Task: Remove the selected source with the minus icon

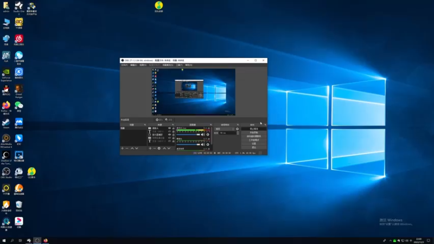Action: click(155, 148)
